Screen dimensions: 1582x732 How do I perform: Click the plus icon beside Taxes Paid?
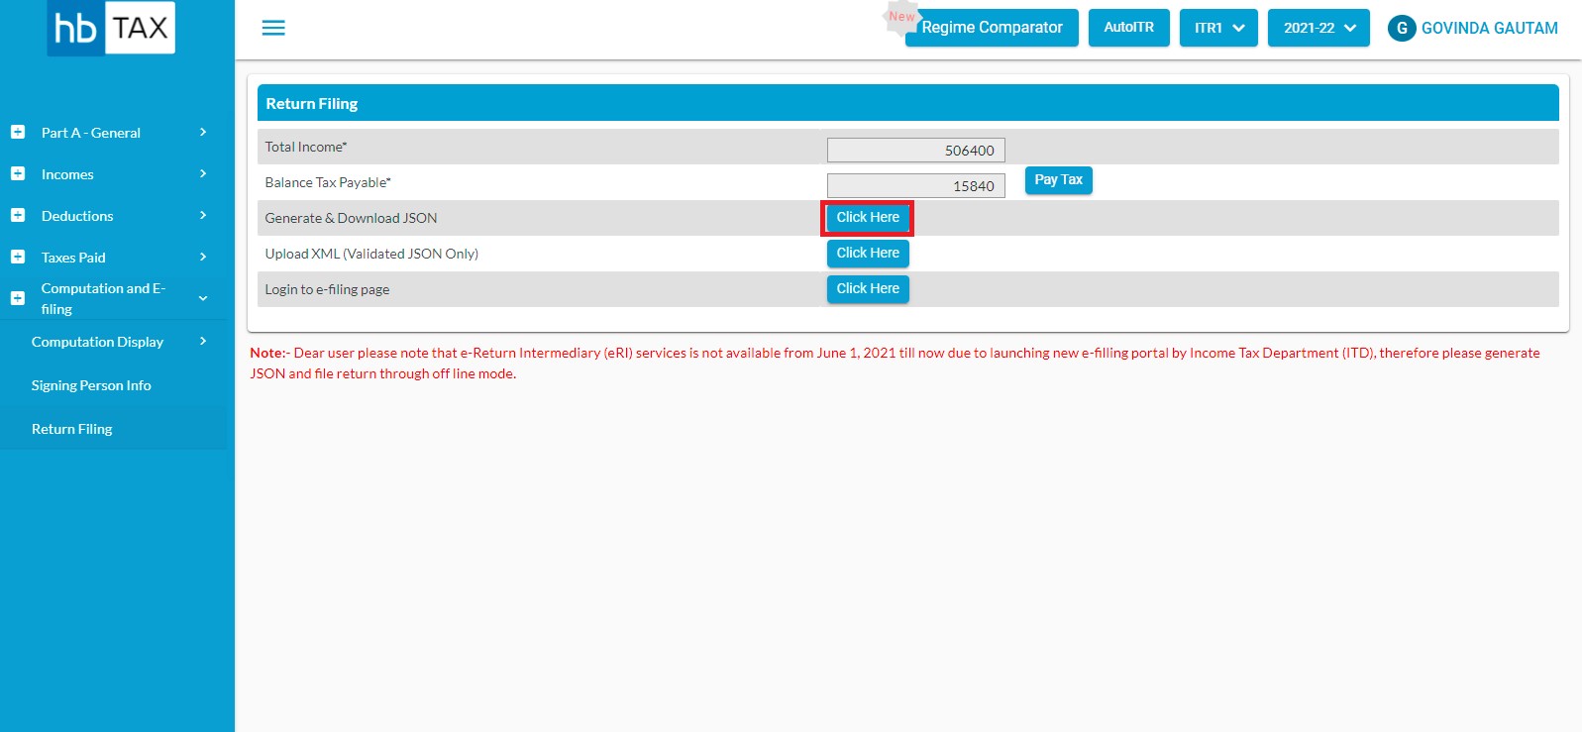[x=18, y=257]
